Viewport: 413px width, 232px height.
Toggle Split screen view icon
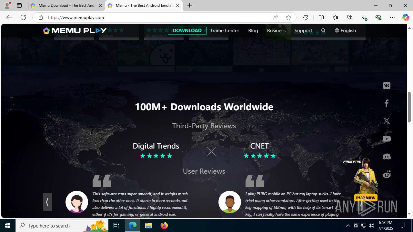(321, 17)
